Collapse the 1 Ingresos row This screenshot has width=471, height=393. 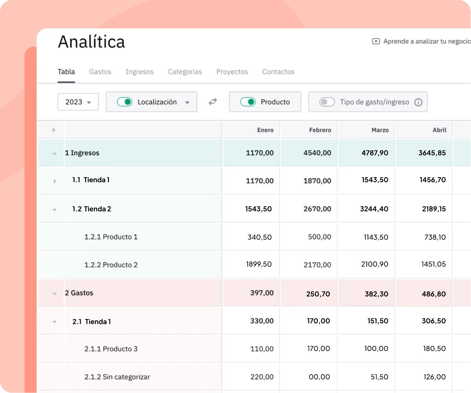tap(55, 154)
